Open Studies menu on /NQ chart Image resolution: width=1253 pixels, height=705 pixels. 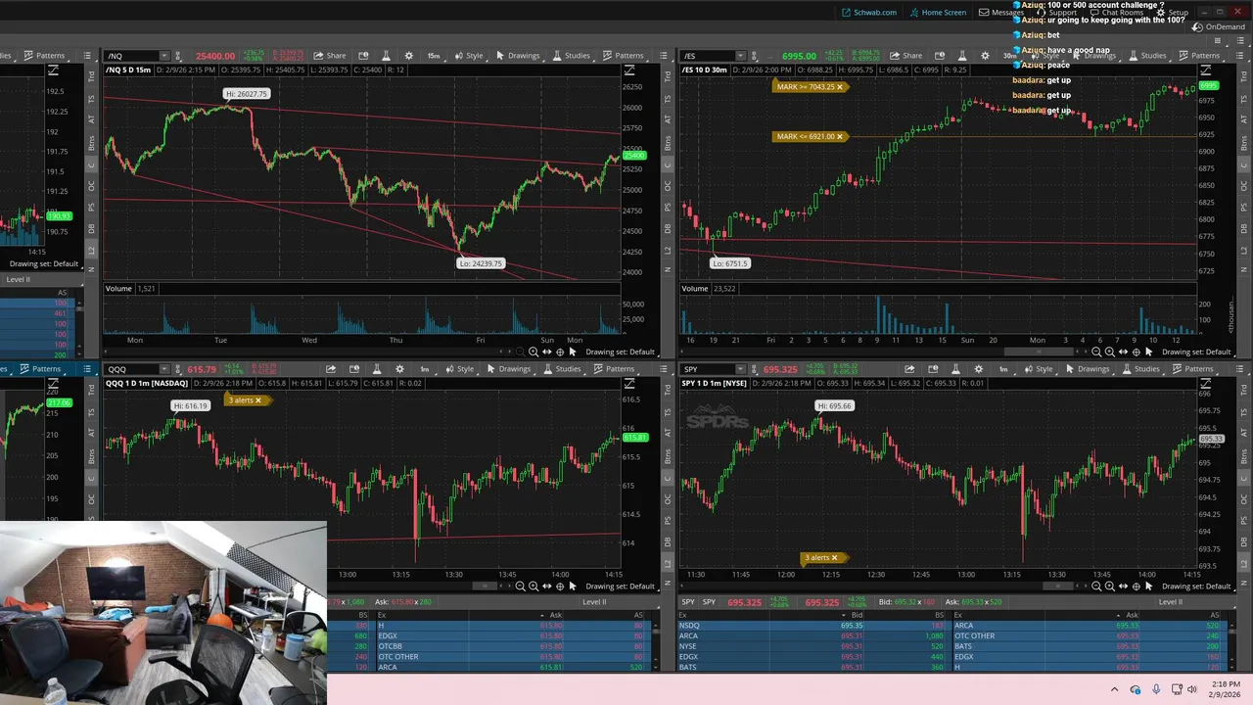[x=571, y=56]
